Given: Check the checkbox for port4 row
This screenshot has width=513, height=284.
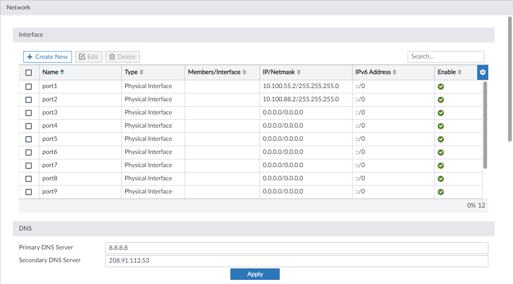Looking at the screenshot, I should pyautogui.click(x=28, y=126).
